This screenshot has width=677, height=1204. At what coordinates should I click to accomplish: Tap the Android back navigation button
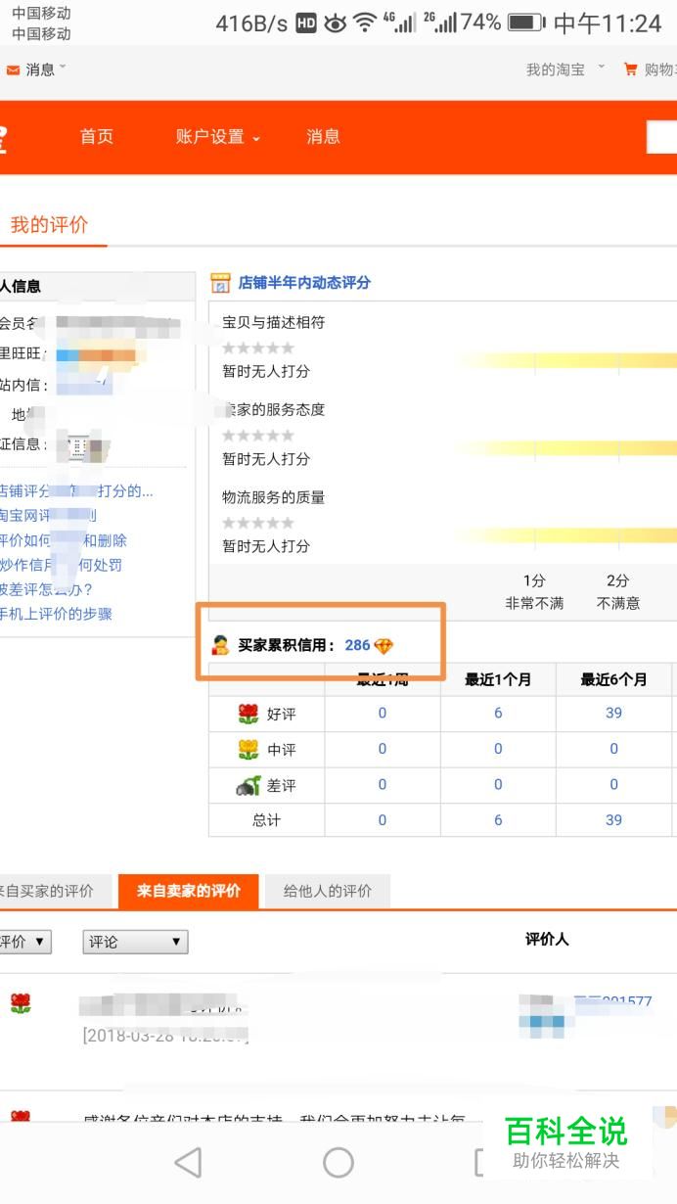[187, 1162]
